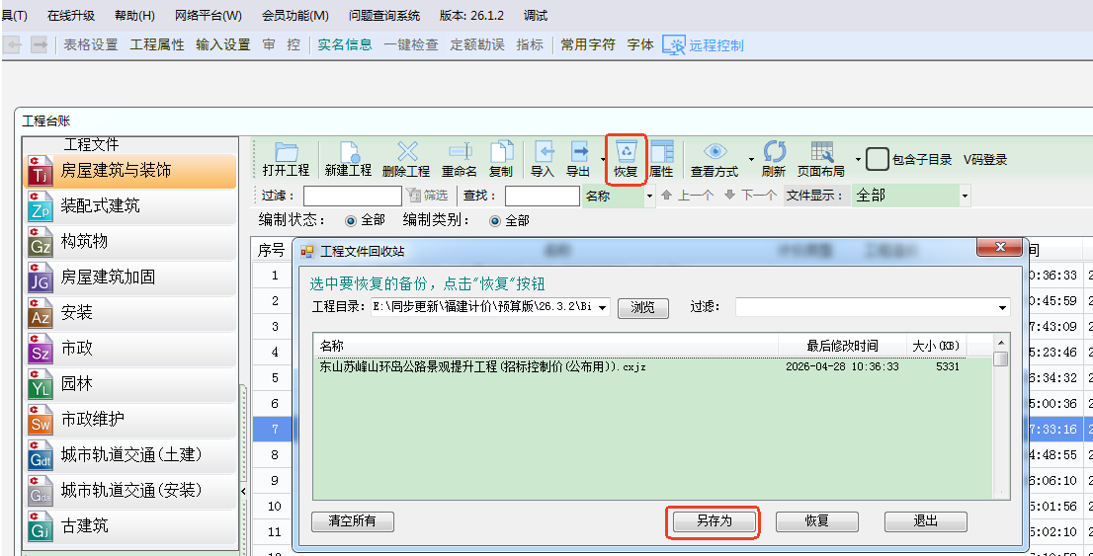
Task: Click the 另存为 button
Action: click(714, 520)
